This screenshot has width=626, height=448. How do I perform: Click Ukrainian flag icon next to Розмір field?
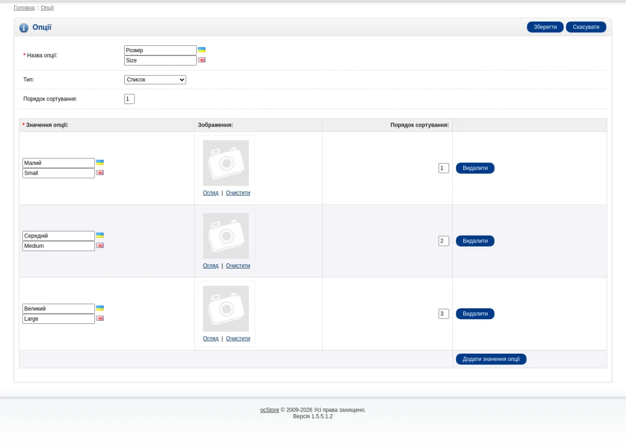(x=201, y=50)
